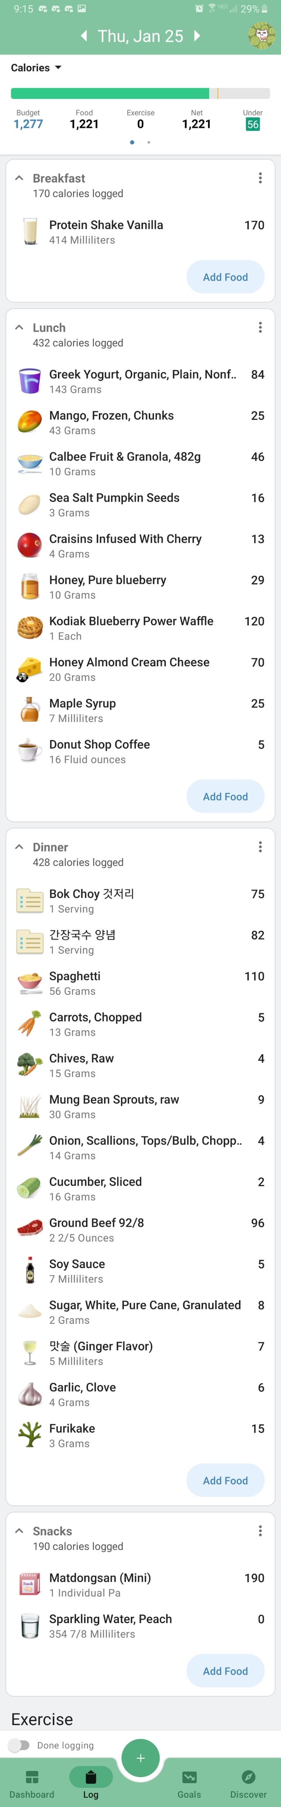The image size is (281, 1807).
Task: Open Dinner three-dot options menu
Action: 260,847
